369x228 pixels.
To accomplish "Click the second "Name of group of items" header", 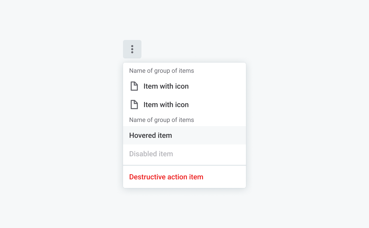I will point(161,120).
